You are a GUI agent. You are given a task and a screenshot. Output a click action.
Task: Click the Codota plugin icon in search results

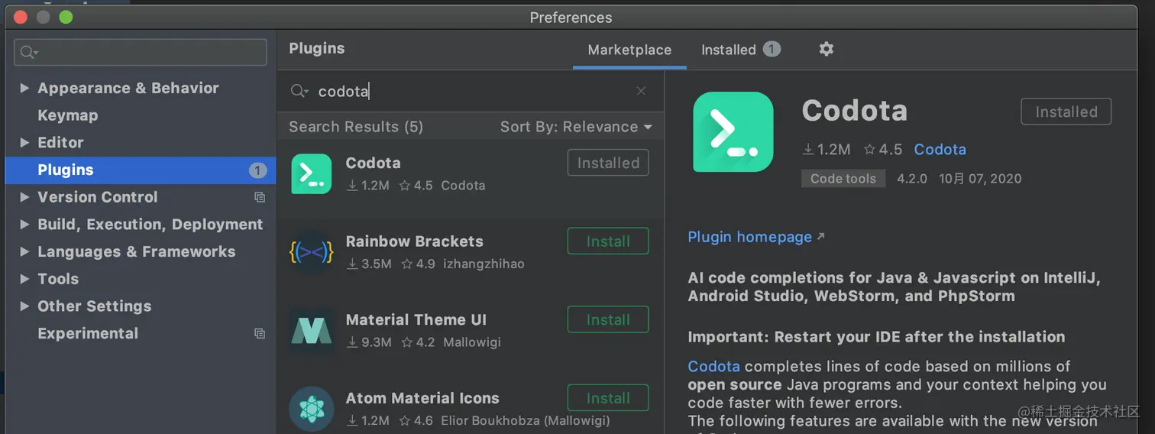(312, 174)
